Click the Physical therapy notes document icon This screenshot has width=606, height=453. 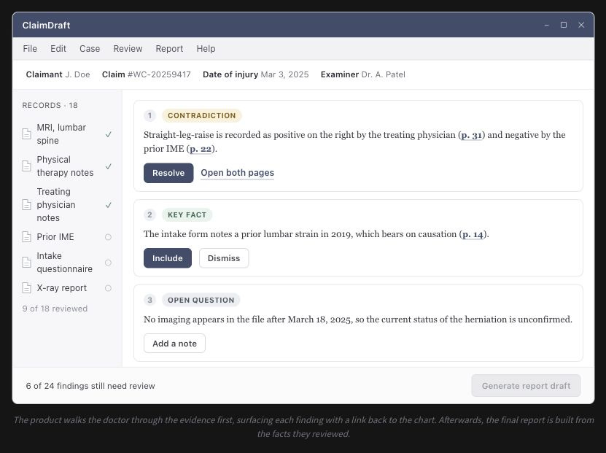(x=27, y=166)
